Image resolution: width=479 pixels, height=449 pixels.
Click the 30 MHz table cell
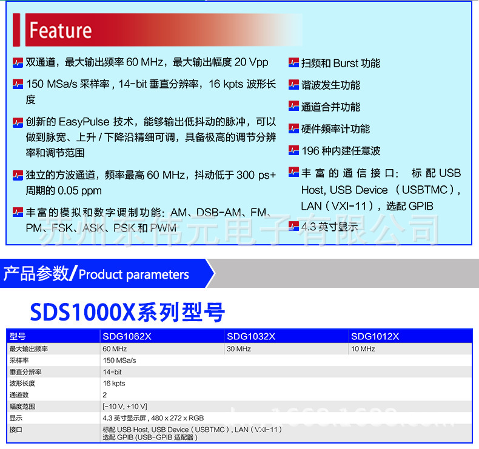click(x=238, y=349)
